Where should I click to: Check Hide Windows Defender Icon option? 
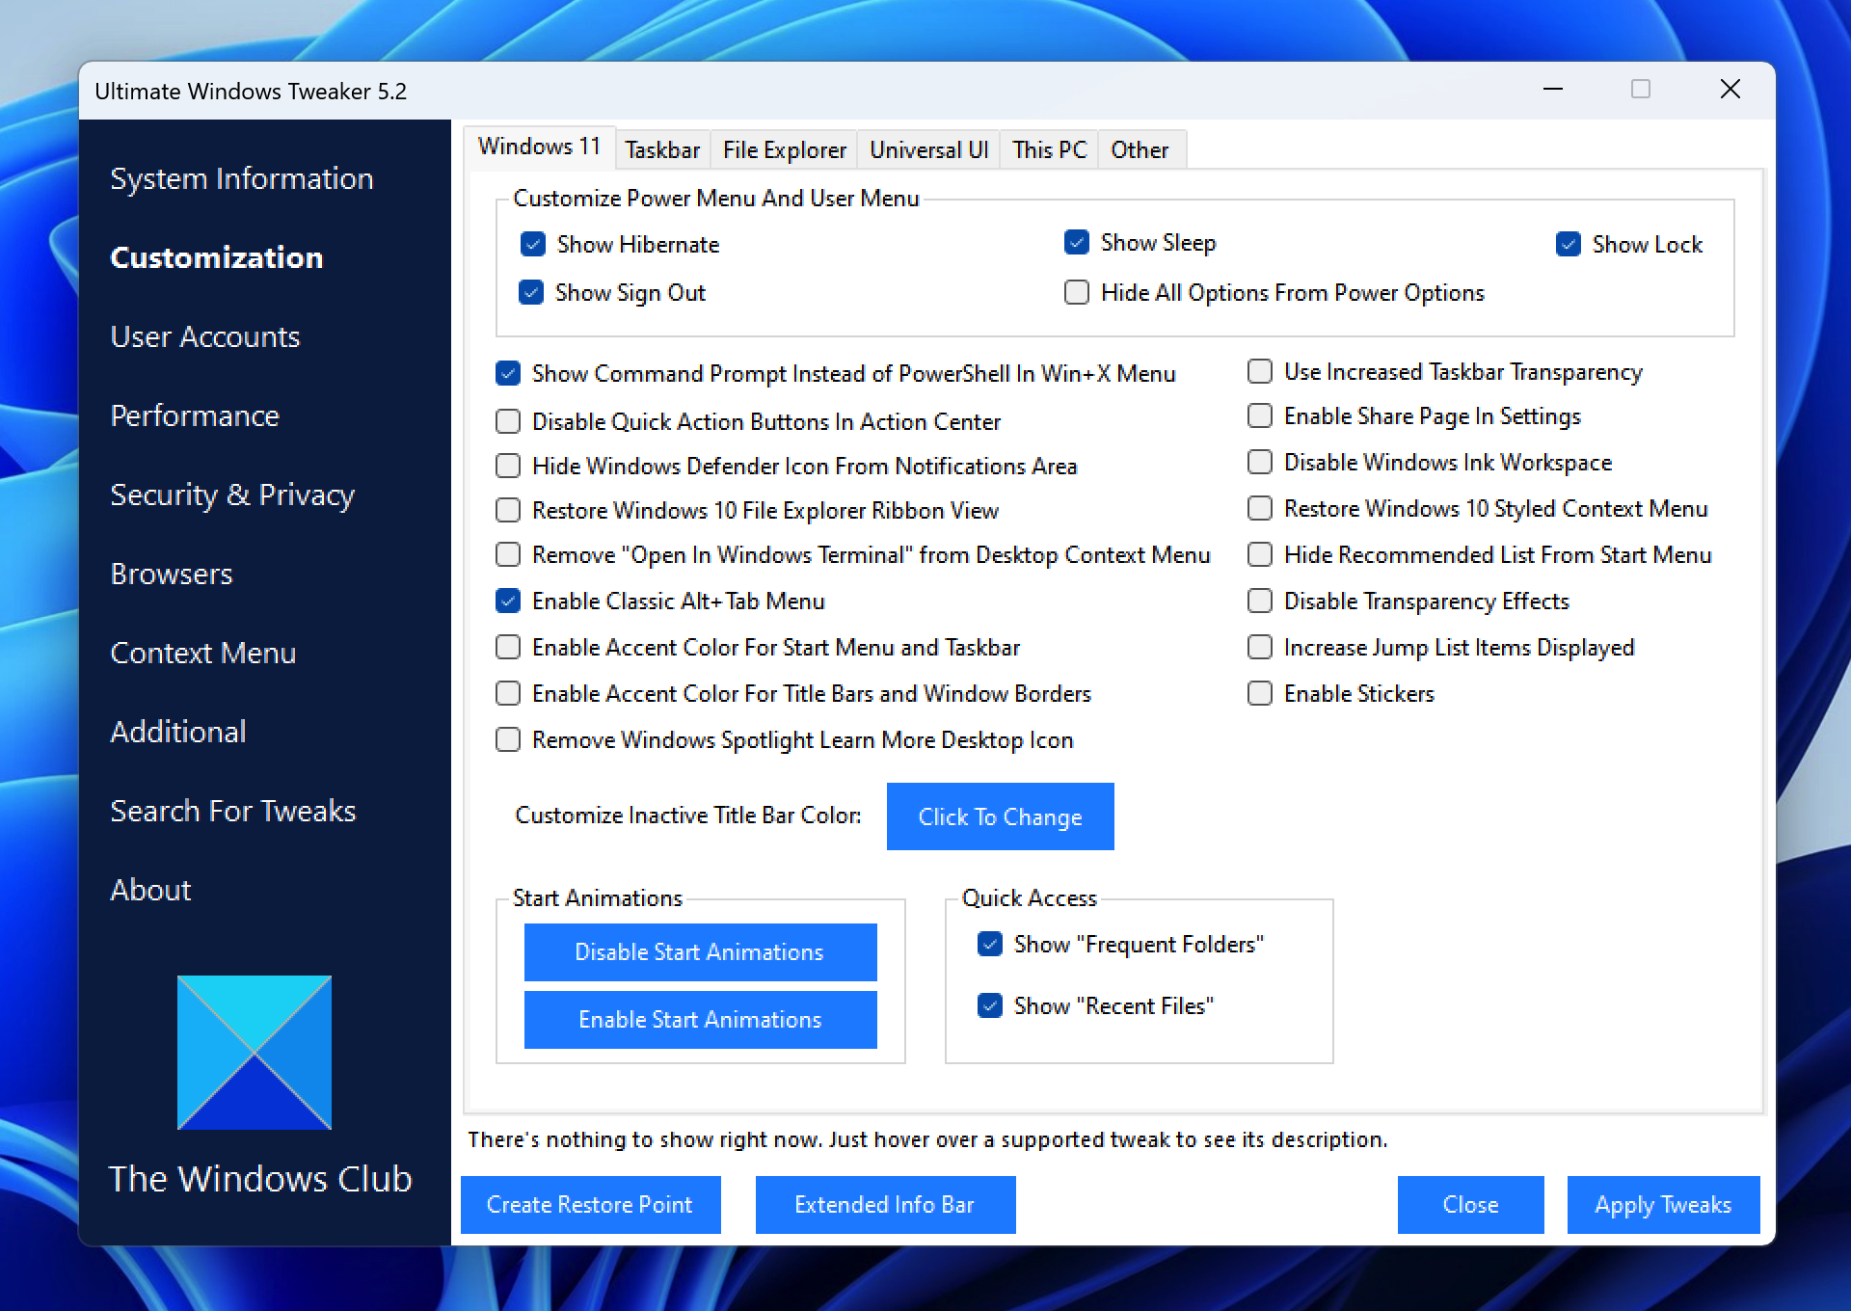[x=508, y=466]
